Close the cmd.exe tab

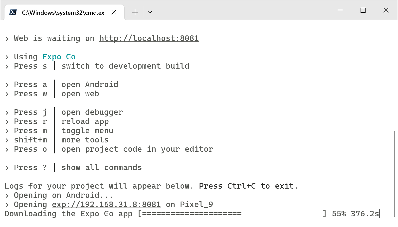point(114,12)
